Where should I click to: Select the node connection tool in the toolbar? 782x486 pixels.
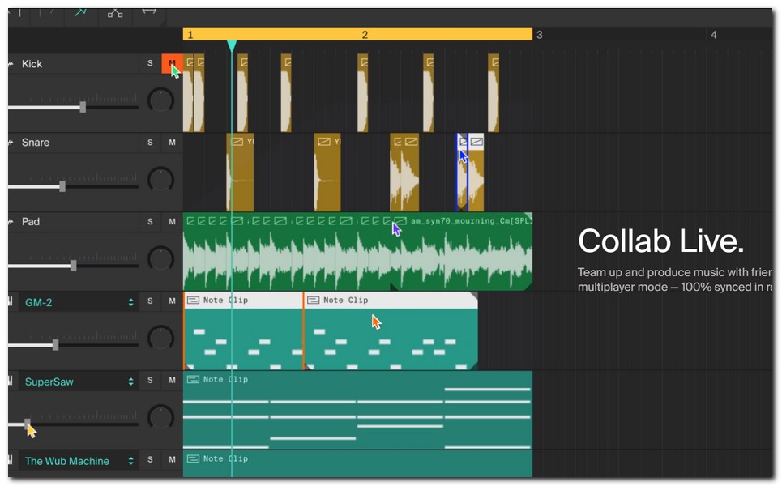(x=115, y=13)
